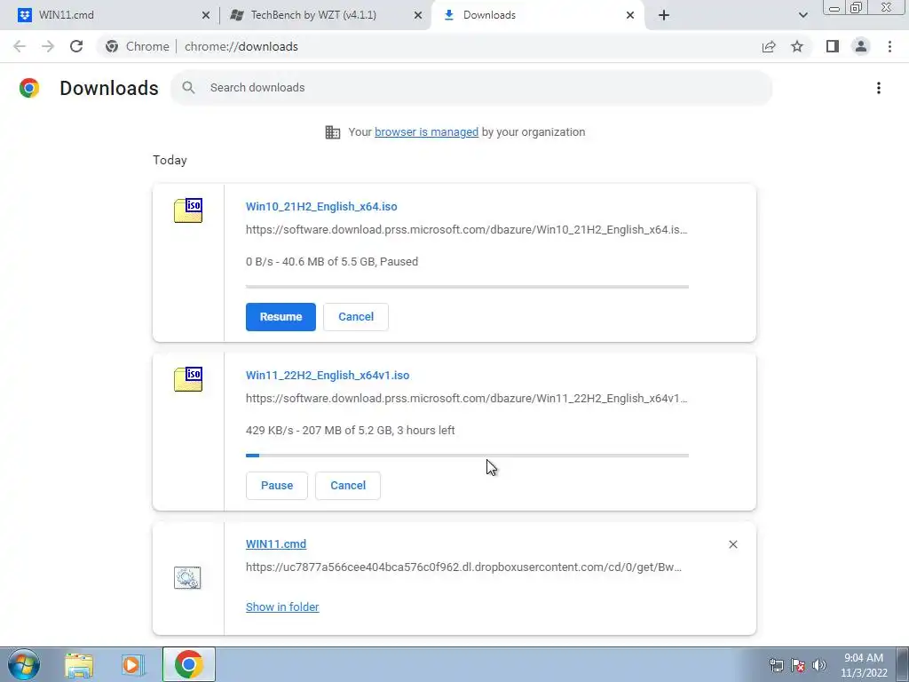This screenshot has width=909, height=682.
Task: Focus the Search downloads field
Action: pos(471,88)
